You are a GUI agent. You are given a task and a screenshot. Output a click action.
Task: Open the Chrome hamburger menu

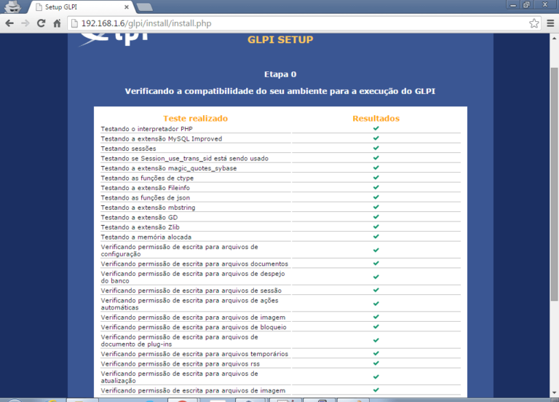pyautogui.click(x=550, y=23)
